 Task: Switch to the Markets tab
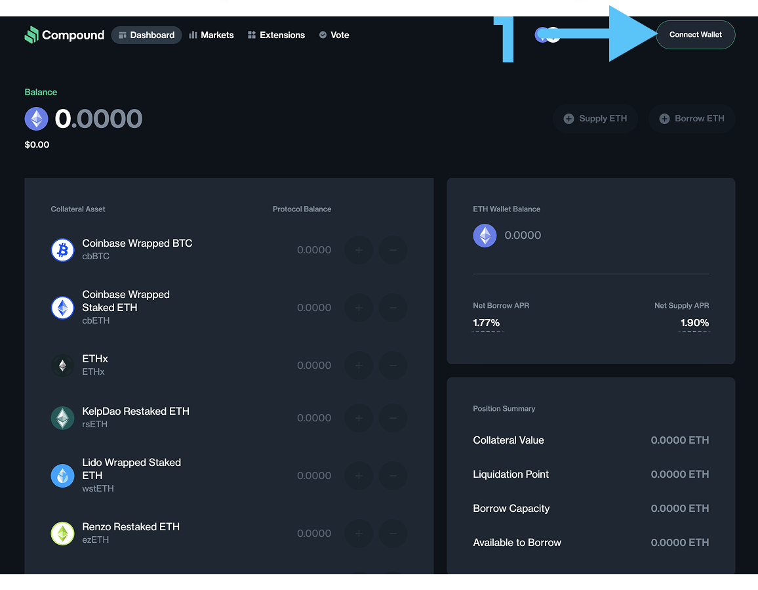coord(211,35)
